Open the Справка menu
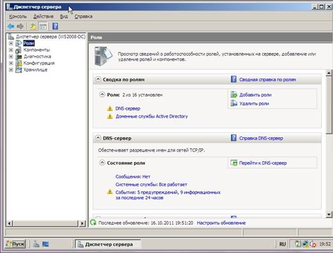333x253 pixels. click(x=84, y=17)
